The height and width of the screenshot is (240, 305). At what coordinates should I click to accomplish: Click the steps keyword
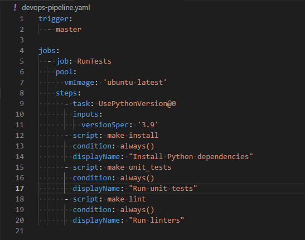[x=66, y=93]
